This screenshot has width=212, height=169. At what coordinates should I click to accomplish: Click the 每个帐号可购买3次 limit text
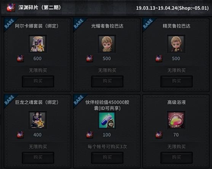point(107,147)
